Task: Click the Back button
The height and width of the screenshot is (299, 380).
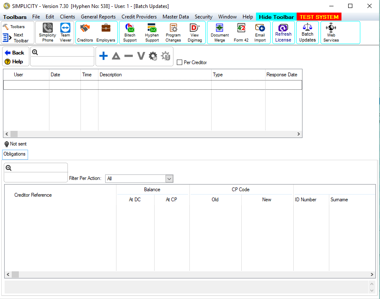Action: point(15,53)
